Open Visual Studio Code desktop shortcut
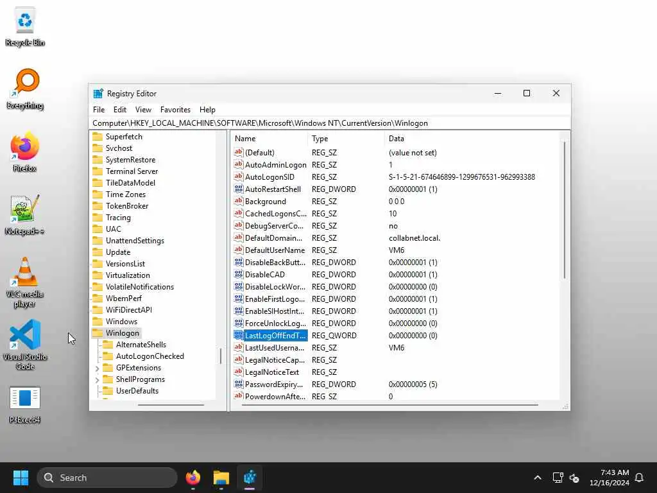Image resolution: width=657 pixels, height=493 pixels. point(25,345)
